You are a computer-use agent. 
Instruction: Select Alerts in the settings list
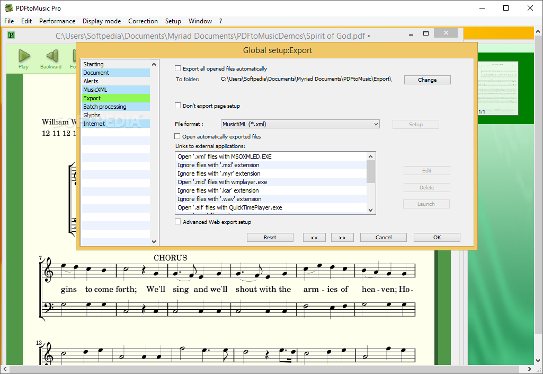click(x=115, y=81)
